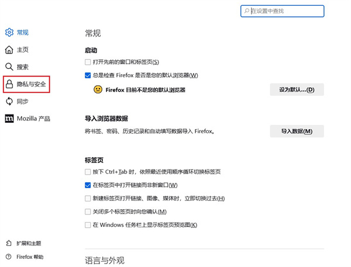The image size is (351, 267).
Task: Click the General gear icon
Action: pos(9,32)
